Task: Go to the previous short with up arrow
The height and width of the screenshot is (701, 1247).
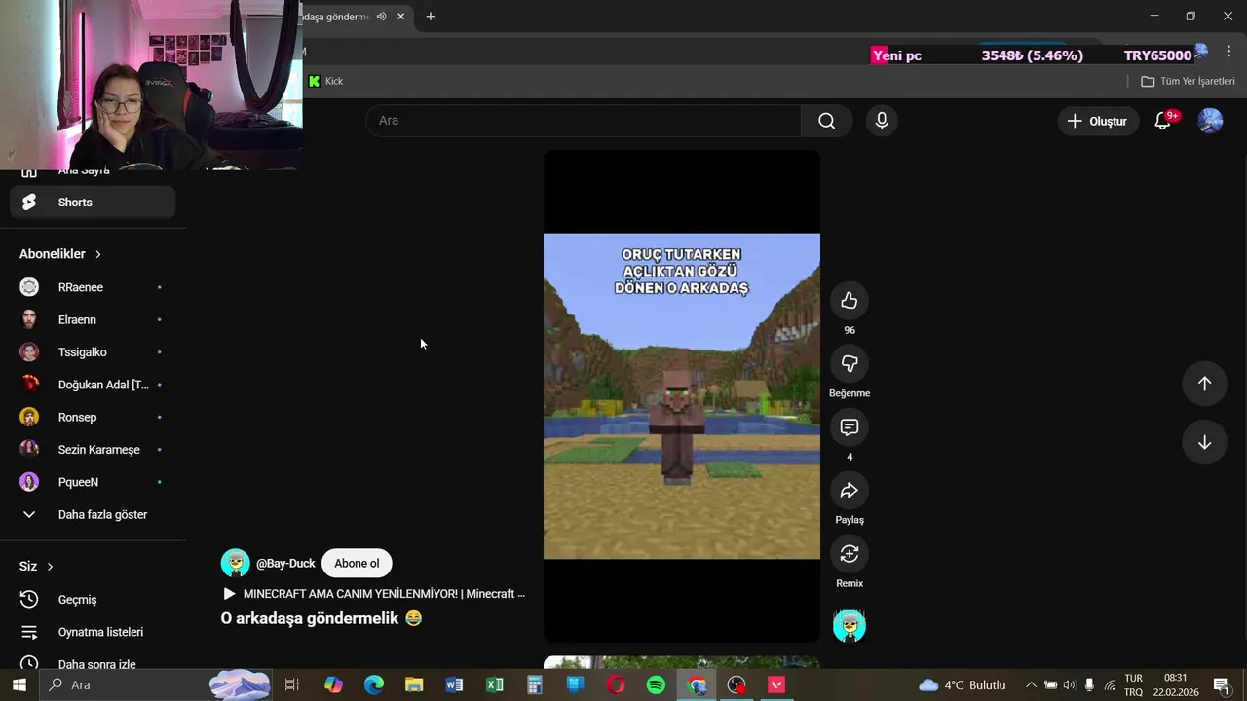Action: pos(1204,384)
